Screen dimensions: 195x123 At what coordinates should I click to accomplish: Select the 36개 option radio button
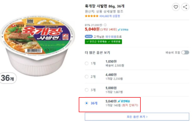click(x=87, y=103)
